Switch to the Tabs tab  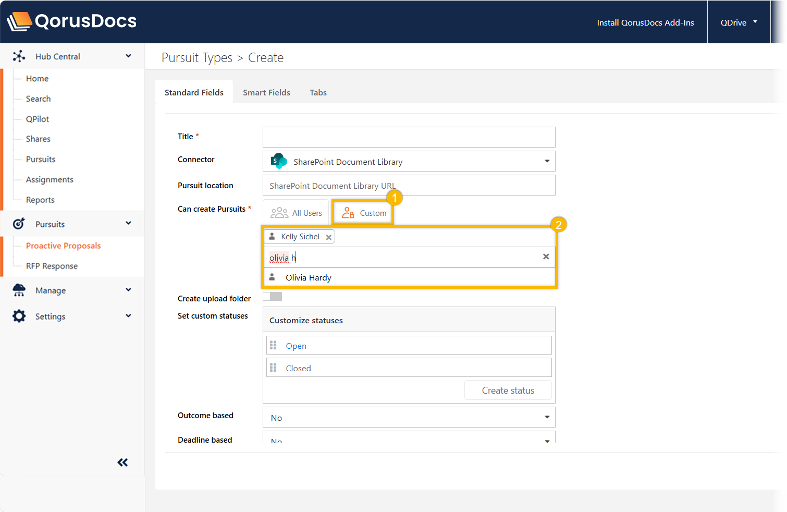coord(318,92)
